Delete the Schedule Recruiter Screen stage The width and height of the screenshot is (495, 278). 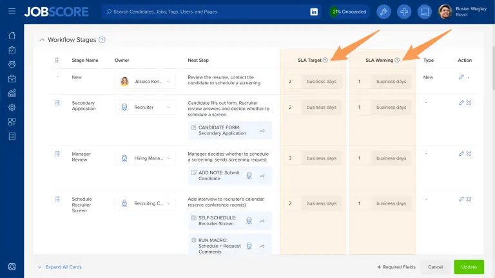tap(469, 199)
